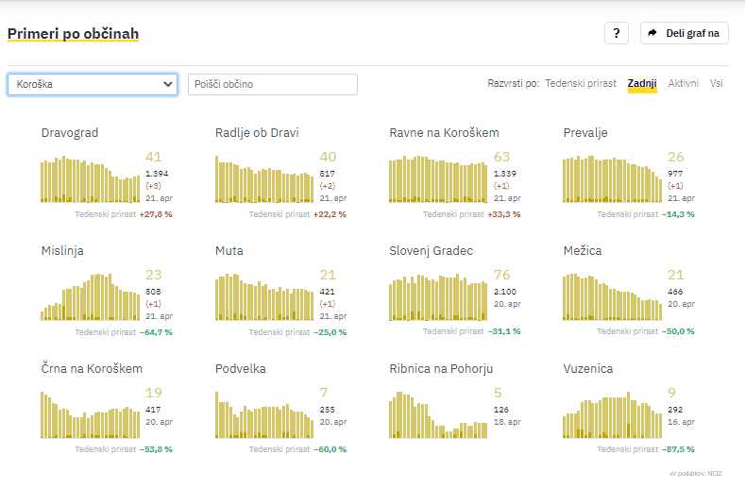Click the Radlje ob Dravi chart
The image size is (745, 488).
pos(264,178)
